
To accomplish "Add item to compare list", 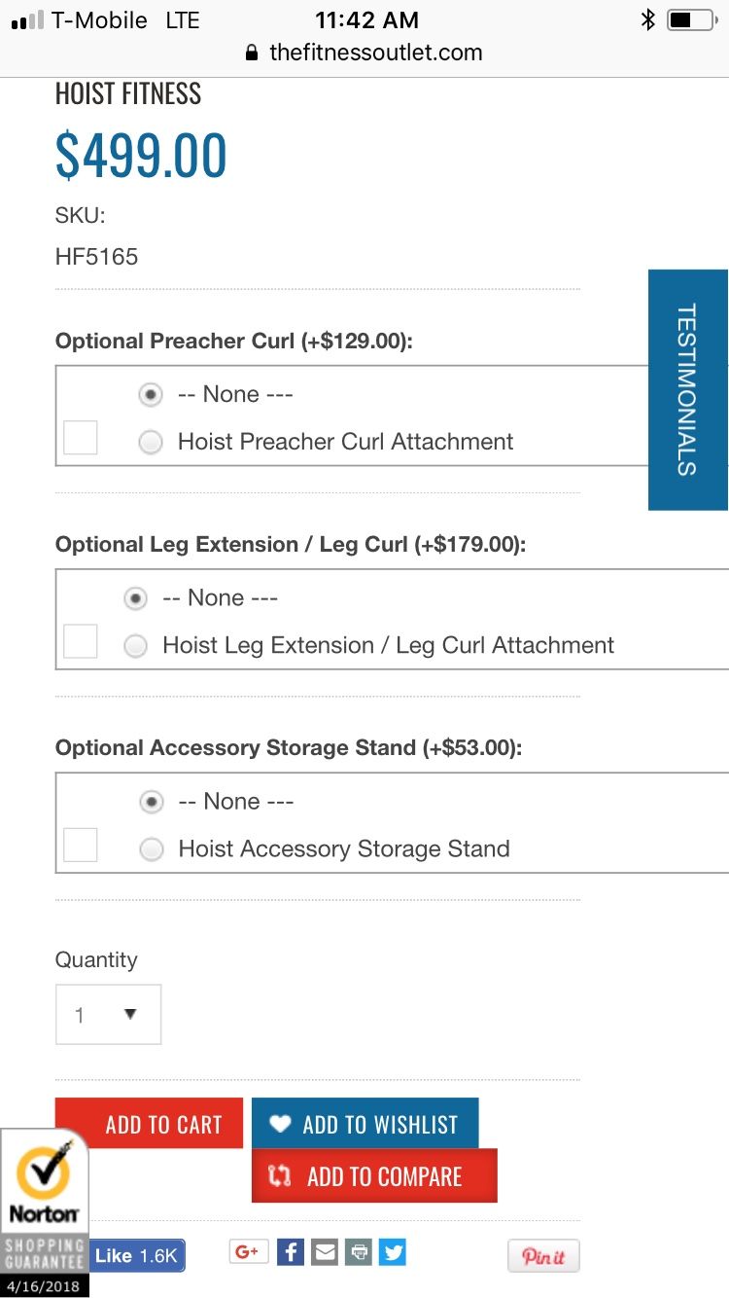I will [x=374, y=1176].
